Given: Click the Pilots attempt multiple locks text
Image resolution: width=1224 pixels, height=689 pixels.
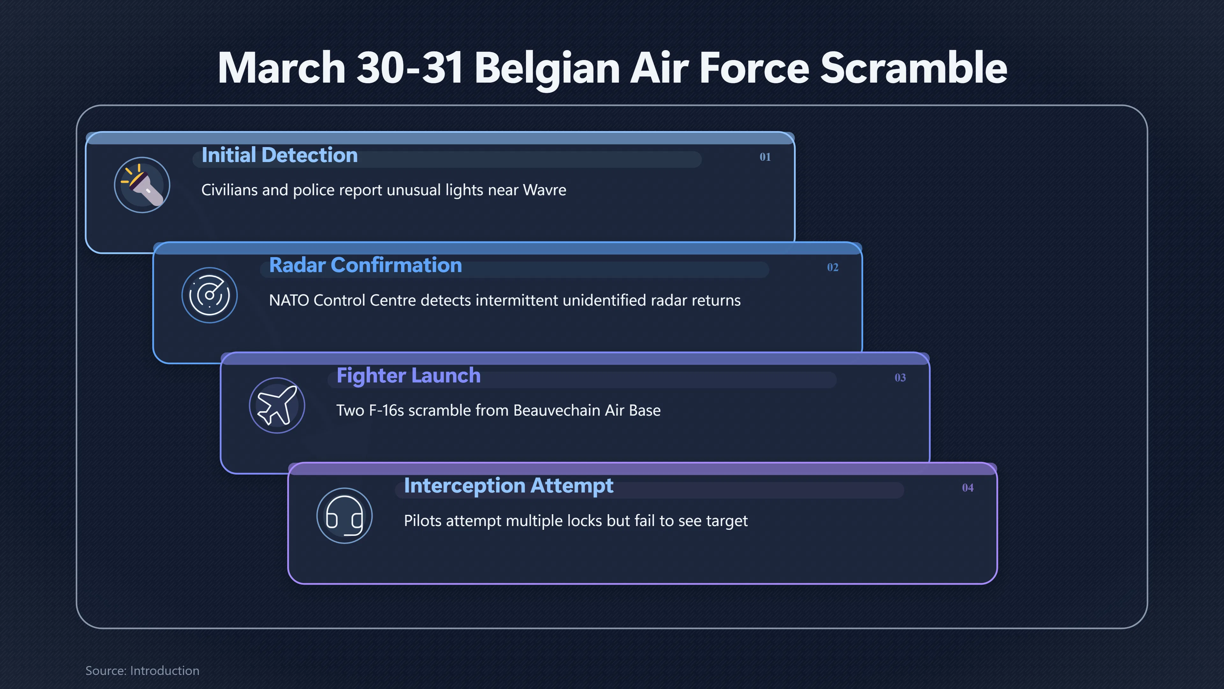Looking at the screenshot, I should click(x=575, y=521).
